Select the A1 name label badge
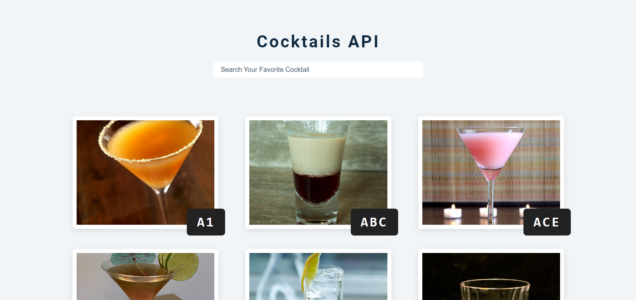636x300 pixels. pyautogui.click(x=206, y=222)
